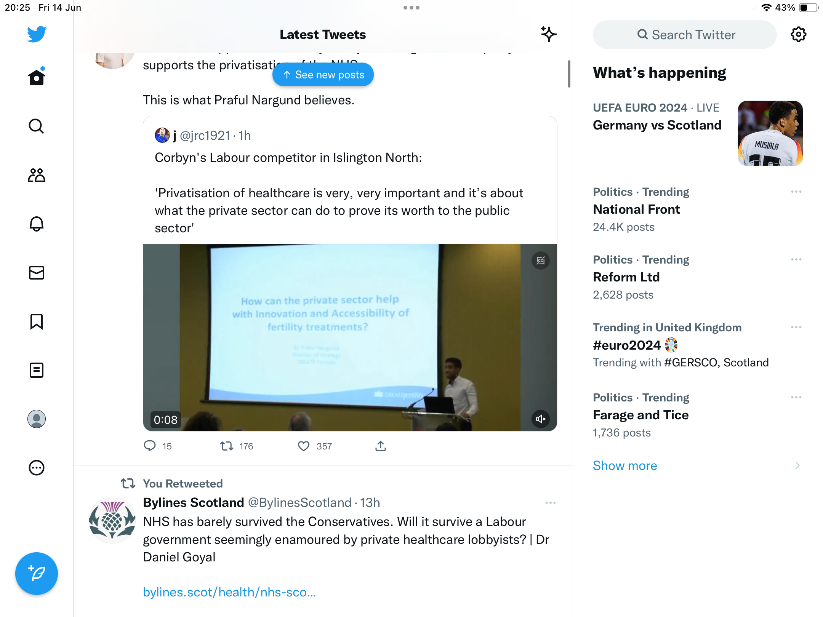Open Reform Ltd trend
The width and height of the screenshot is (823, 617).
[626, 277]
